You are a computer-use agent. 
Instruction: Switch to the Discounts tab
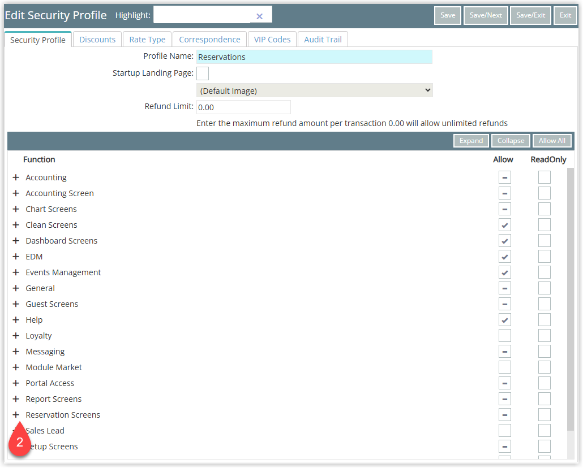[97, 40]
